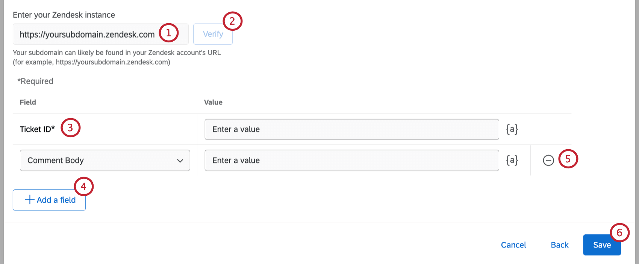The height and width of the screenshot is (264, 639).
Task: Focus the Zendesk instance URL field
Action: pyautogui.click(x=87, y=34)
